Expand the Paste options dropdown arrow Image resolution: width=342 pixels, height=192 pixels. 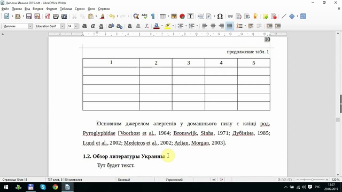point(96,17)
